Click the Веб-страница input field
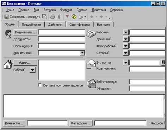The height and width of the screenshot is (130, 167). tap(147, 82)
